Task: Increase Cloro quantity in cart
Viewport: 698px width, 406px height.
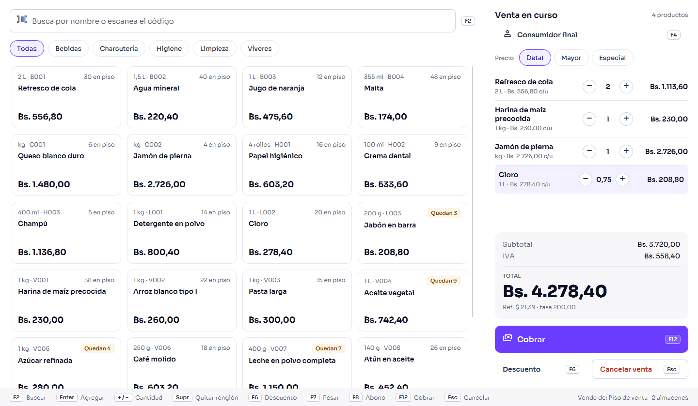Action: point(622,180)
